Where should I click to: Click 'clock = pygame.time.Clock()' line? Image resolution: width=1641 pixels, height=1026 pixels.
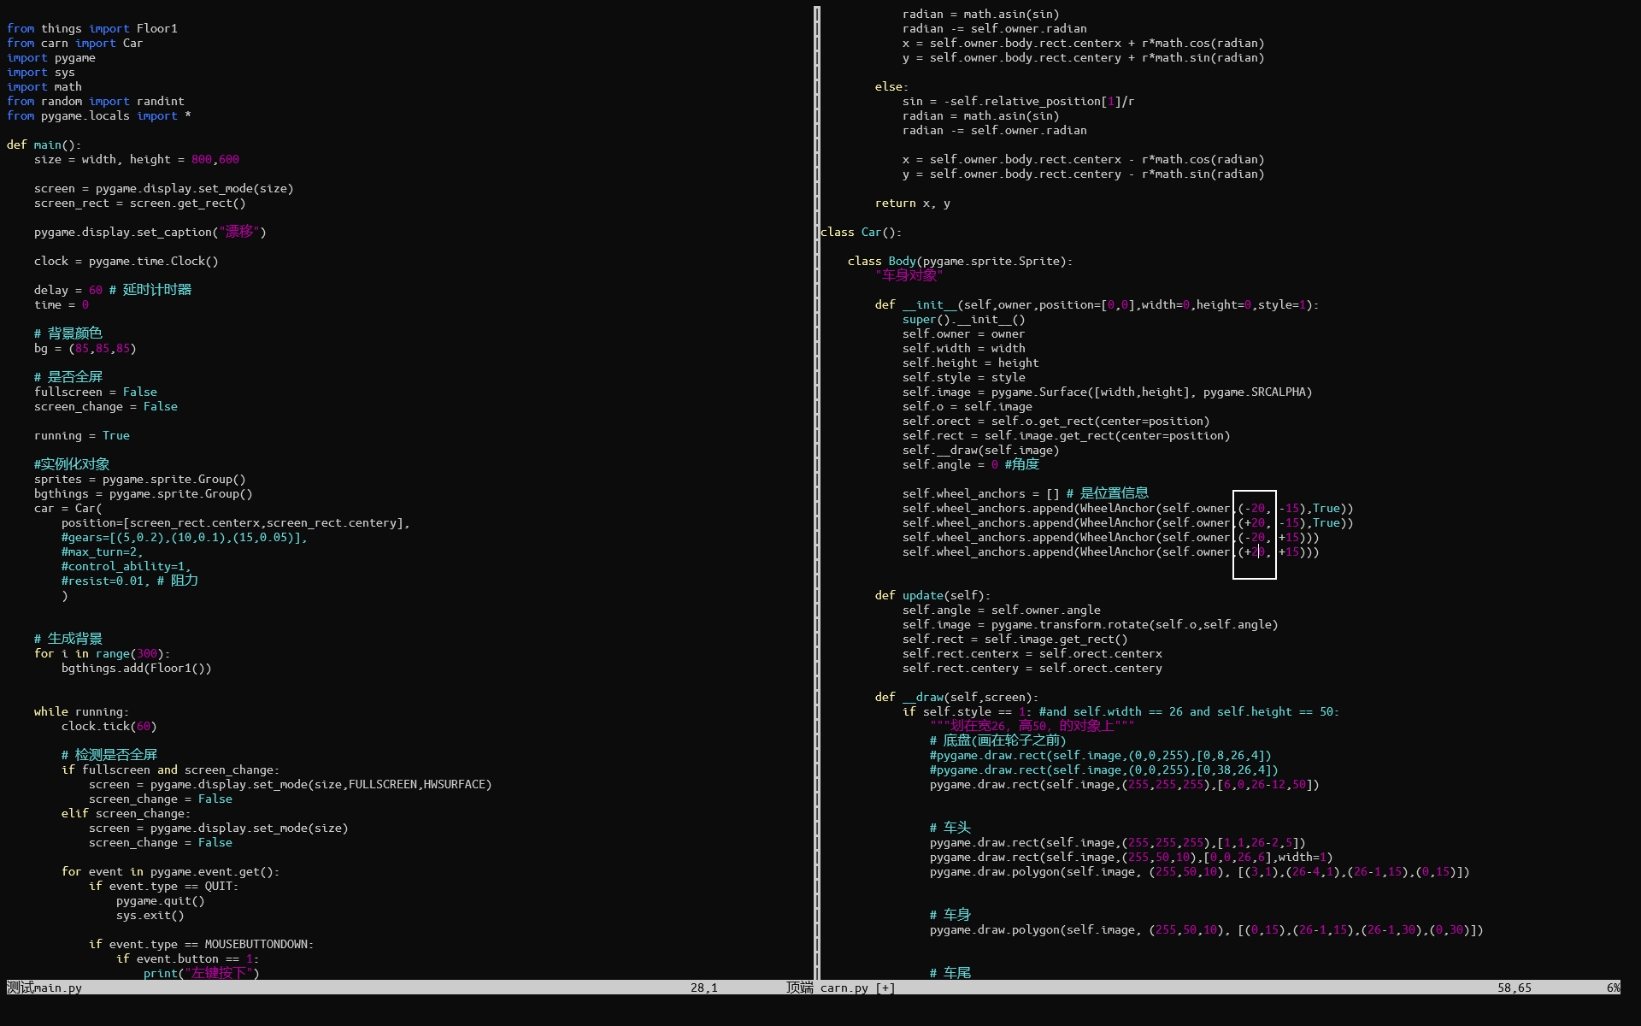(126, 261)
